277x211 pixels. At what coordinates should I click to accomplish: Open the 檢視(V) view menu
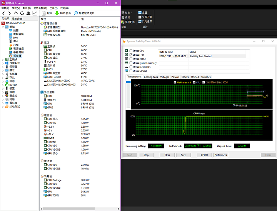[16, 8]
